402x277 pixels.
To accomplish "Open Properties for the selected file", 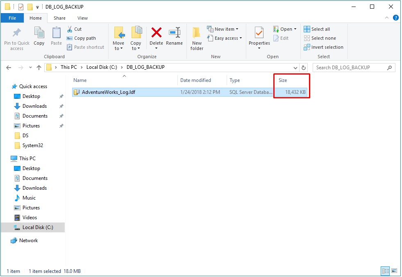I will 259,37.
